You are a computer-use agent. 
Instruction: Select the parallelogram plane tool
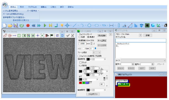click(x=104, y=25)
